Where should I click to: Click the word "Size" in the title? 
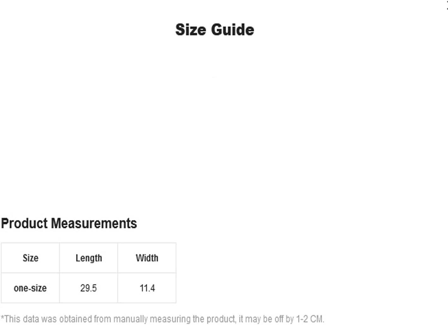(x=191, y=30)
